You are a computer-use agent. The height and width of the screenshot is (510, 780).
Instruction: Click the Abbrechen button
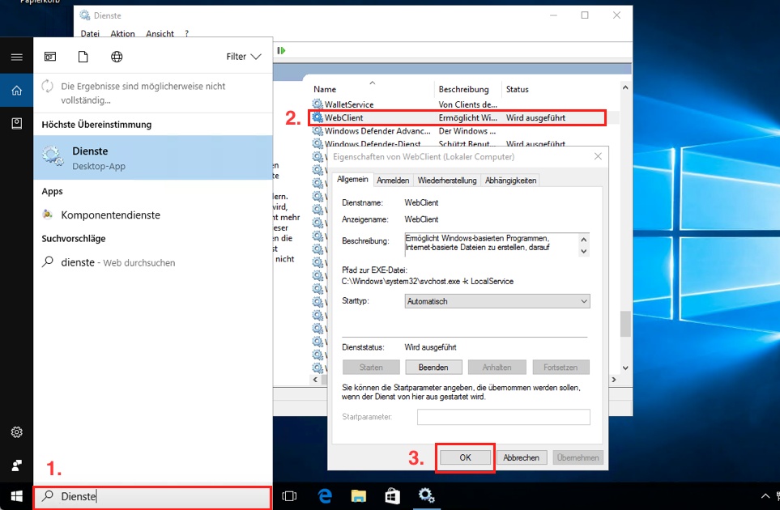(x=521, y=457)
